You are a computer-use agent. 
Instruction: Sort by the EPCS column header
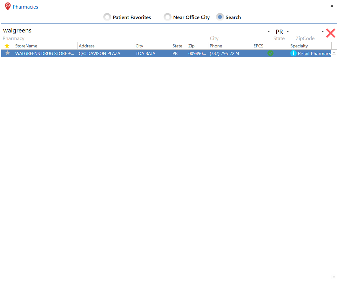tap(270, 46)
